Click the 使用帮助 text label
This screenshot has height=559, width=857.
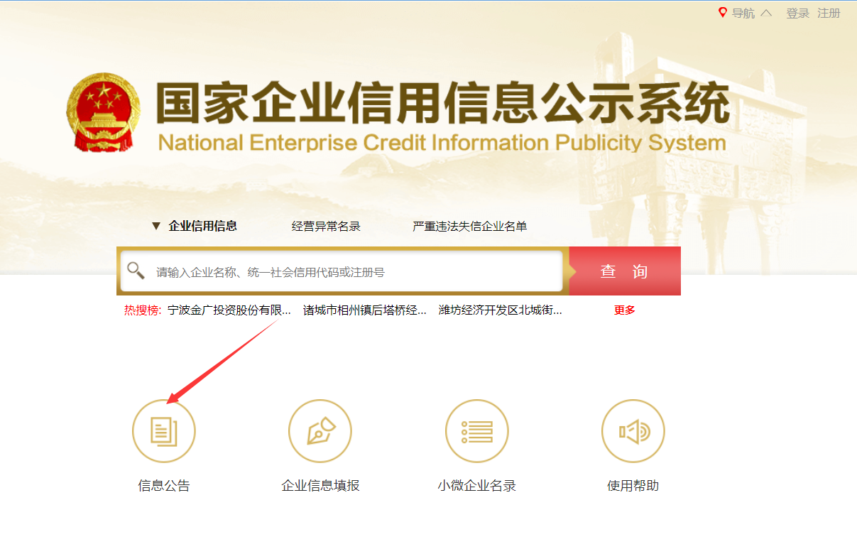point(633,486)
